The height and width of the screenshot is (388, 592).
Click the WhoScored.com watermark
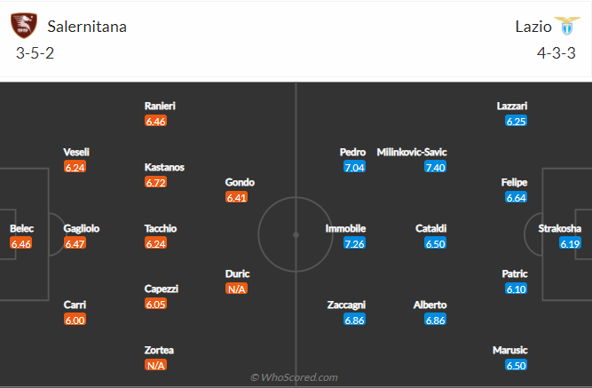[294, 377]
